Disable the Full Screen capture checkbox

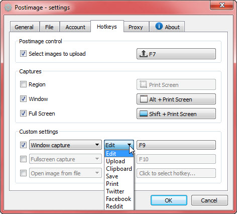23,114
